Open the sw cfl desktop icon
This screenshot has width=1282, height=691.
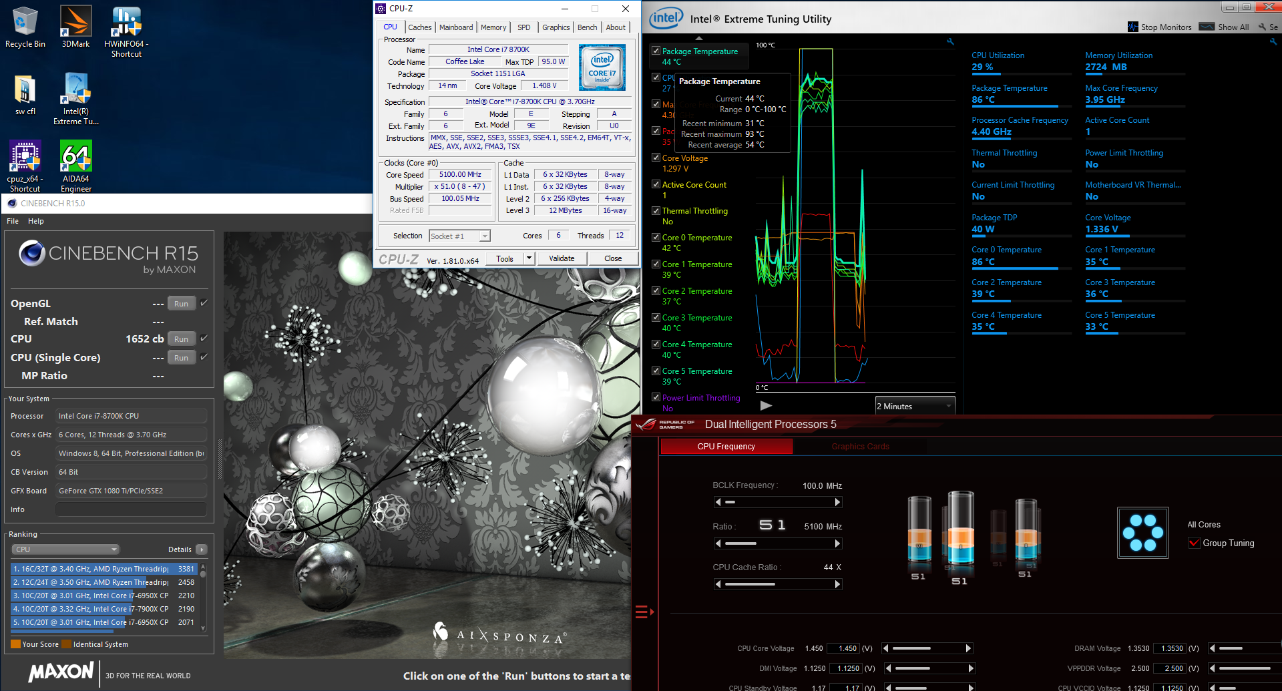click(x=25, y=94)
